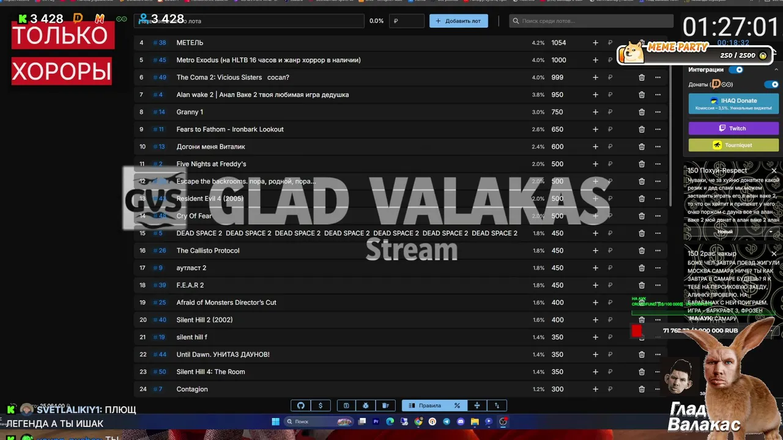Open more options for Afraid of Monsters lot
This screenshot has width=783, height=440.
(x=658, y=302)
